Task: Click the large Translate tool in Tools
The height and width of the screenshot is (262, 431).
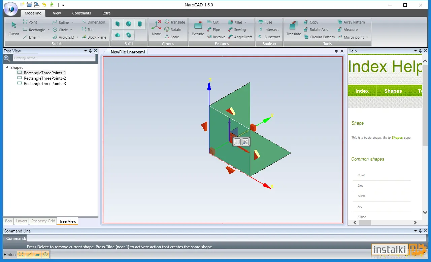Action: tap(294, 28)
